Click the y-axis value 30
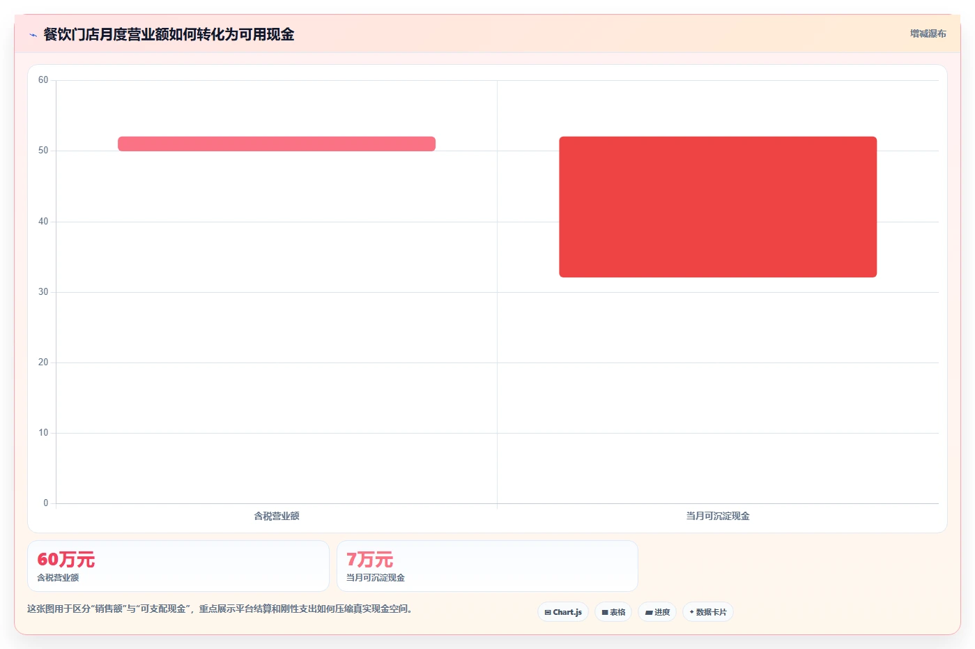Viewport: 975px width, 649px height. pos(43,292)
